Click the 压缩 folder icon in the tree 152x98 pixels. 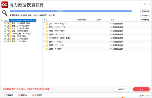point(10,31)
